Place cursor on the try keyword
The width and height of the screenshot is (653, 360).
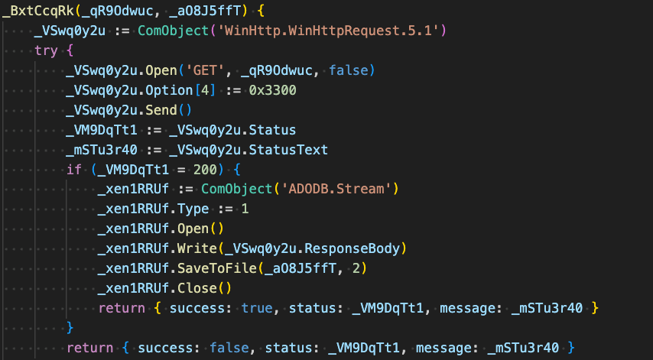[x=46, y=50]
